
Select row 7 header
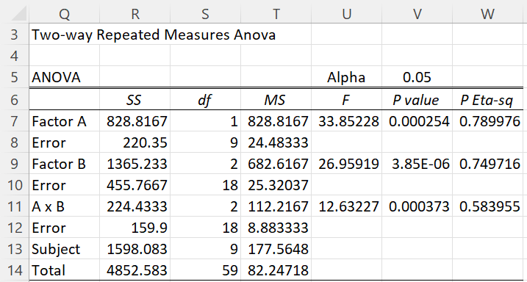point(15,121)
